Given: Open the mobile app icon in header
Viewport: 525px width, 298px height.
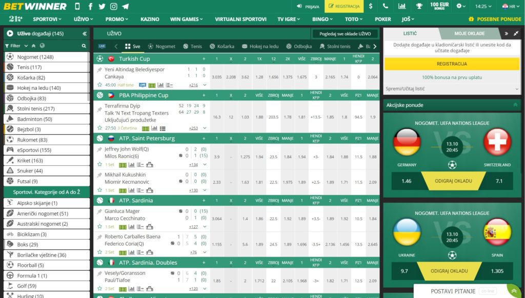Looking at the screenshot, I should tap(77, 6).
